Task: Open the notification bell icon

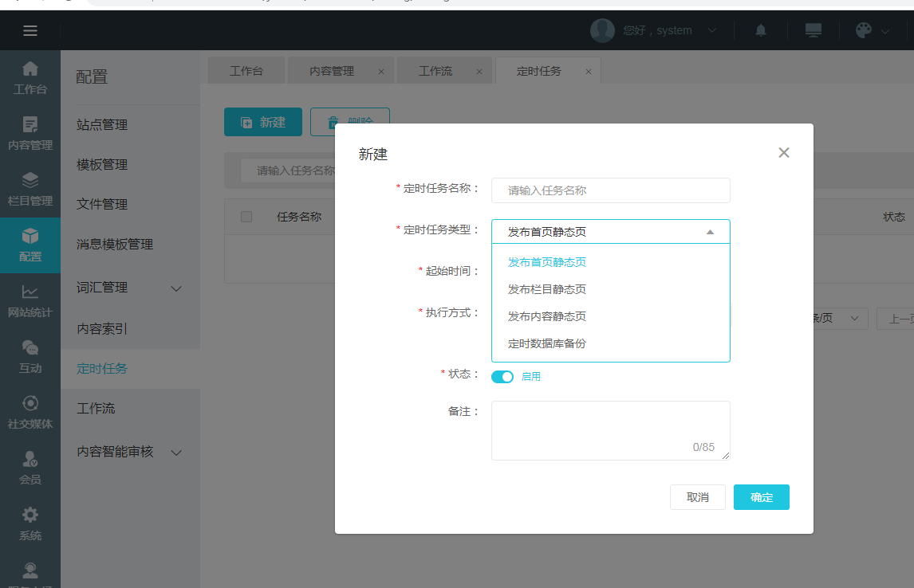Action: (x=761, y=30)
